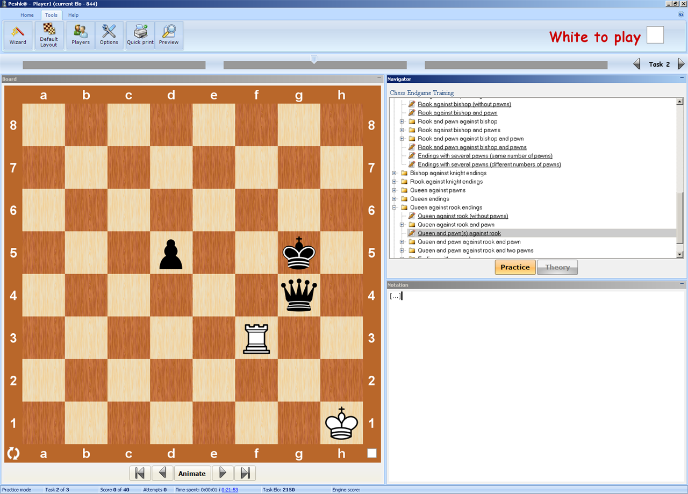Open the Players dialog
Viewport: 688px width, 494px height.
81,35
